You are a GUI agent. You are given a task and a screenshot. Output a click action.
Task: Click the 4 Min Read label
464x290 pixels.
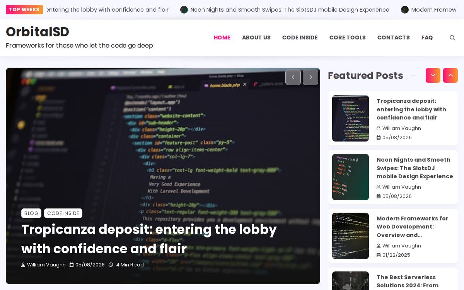pos(130,265)
